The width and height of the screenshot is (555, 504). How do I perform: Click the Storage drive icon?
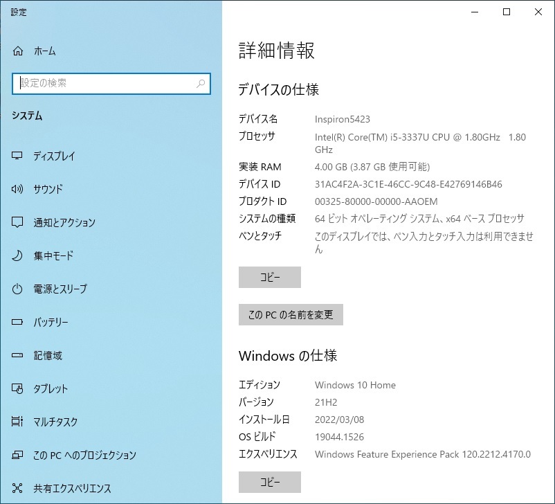(17, 355)
